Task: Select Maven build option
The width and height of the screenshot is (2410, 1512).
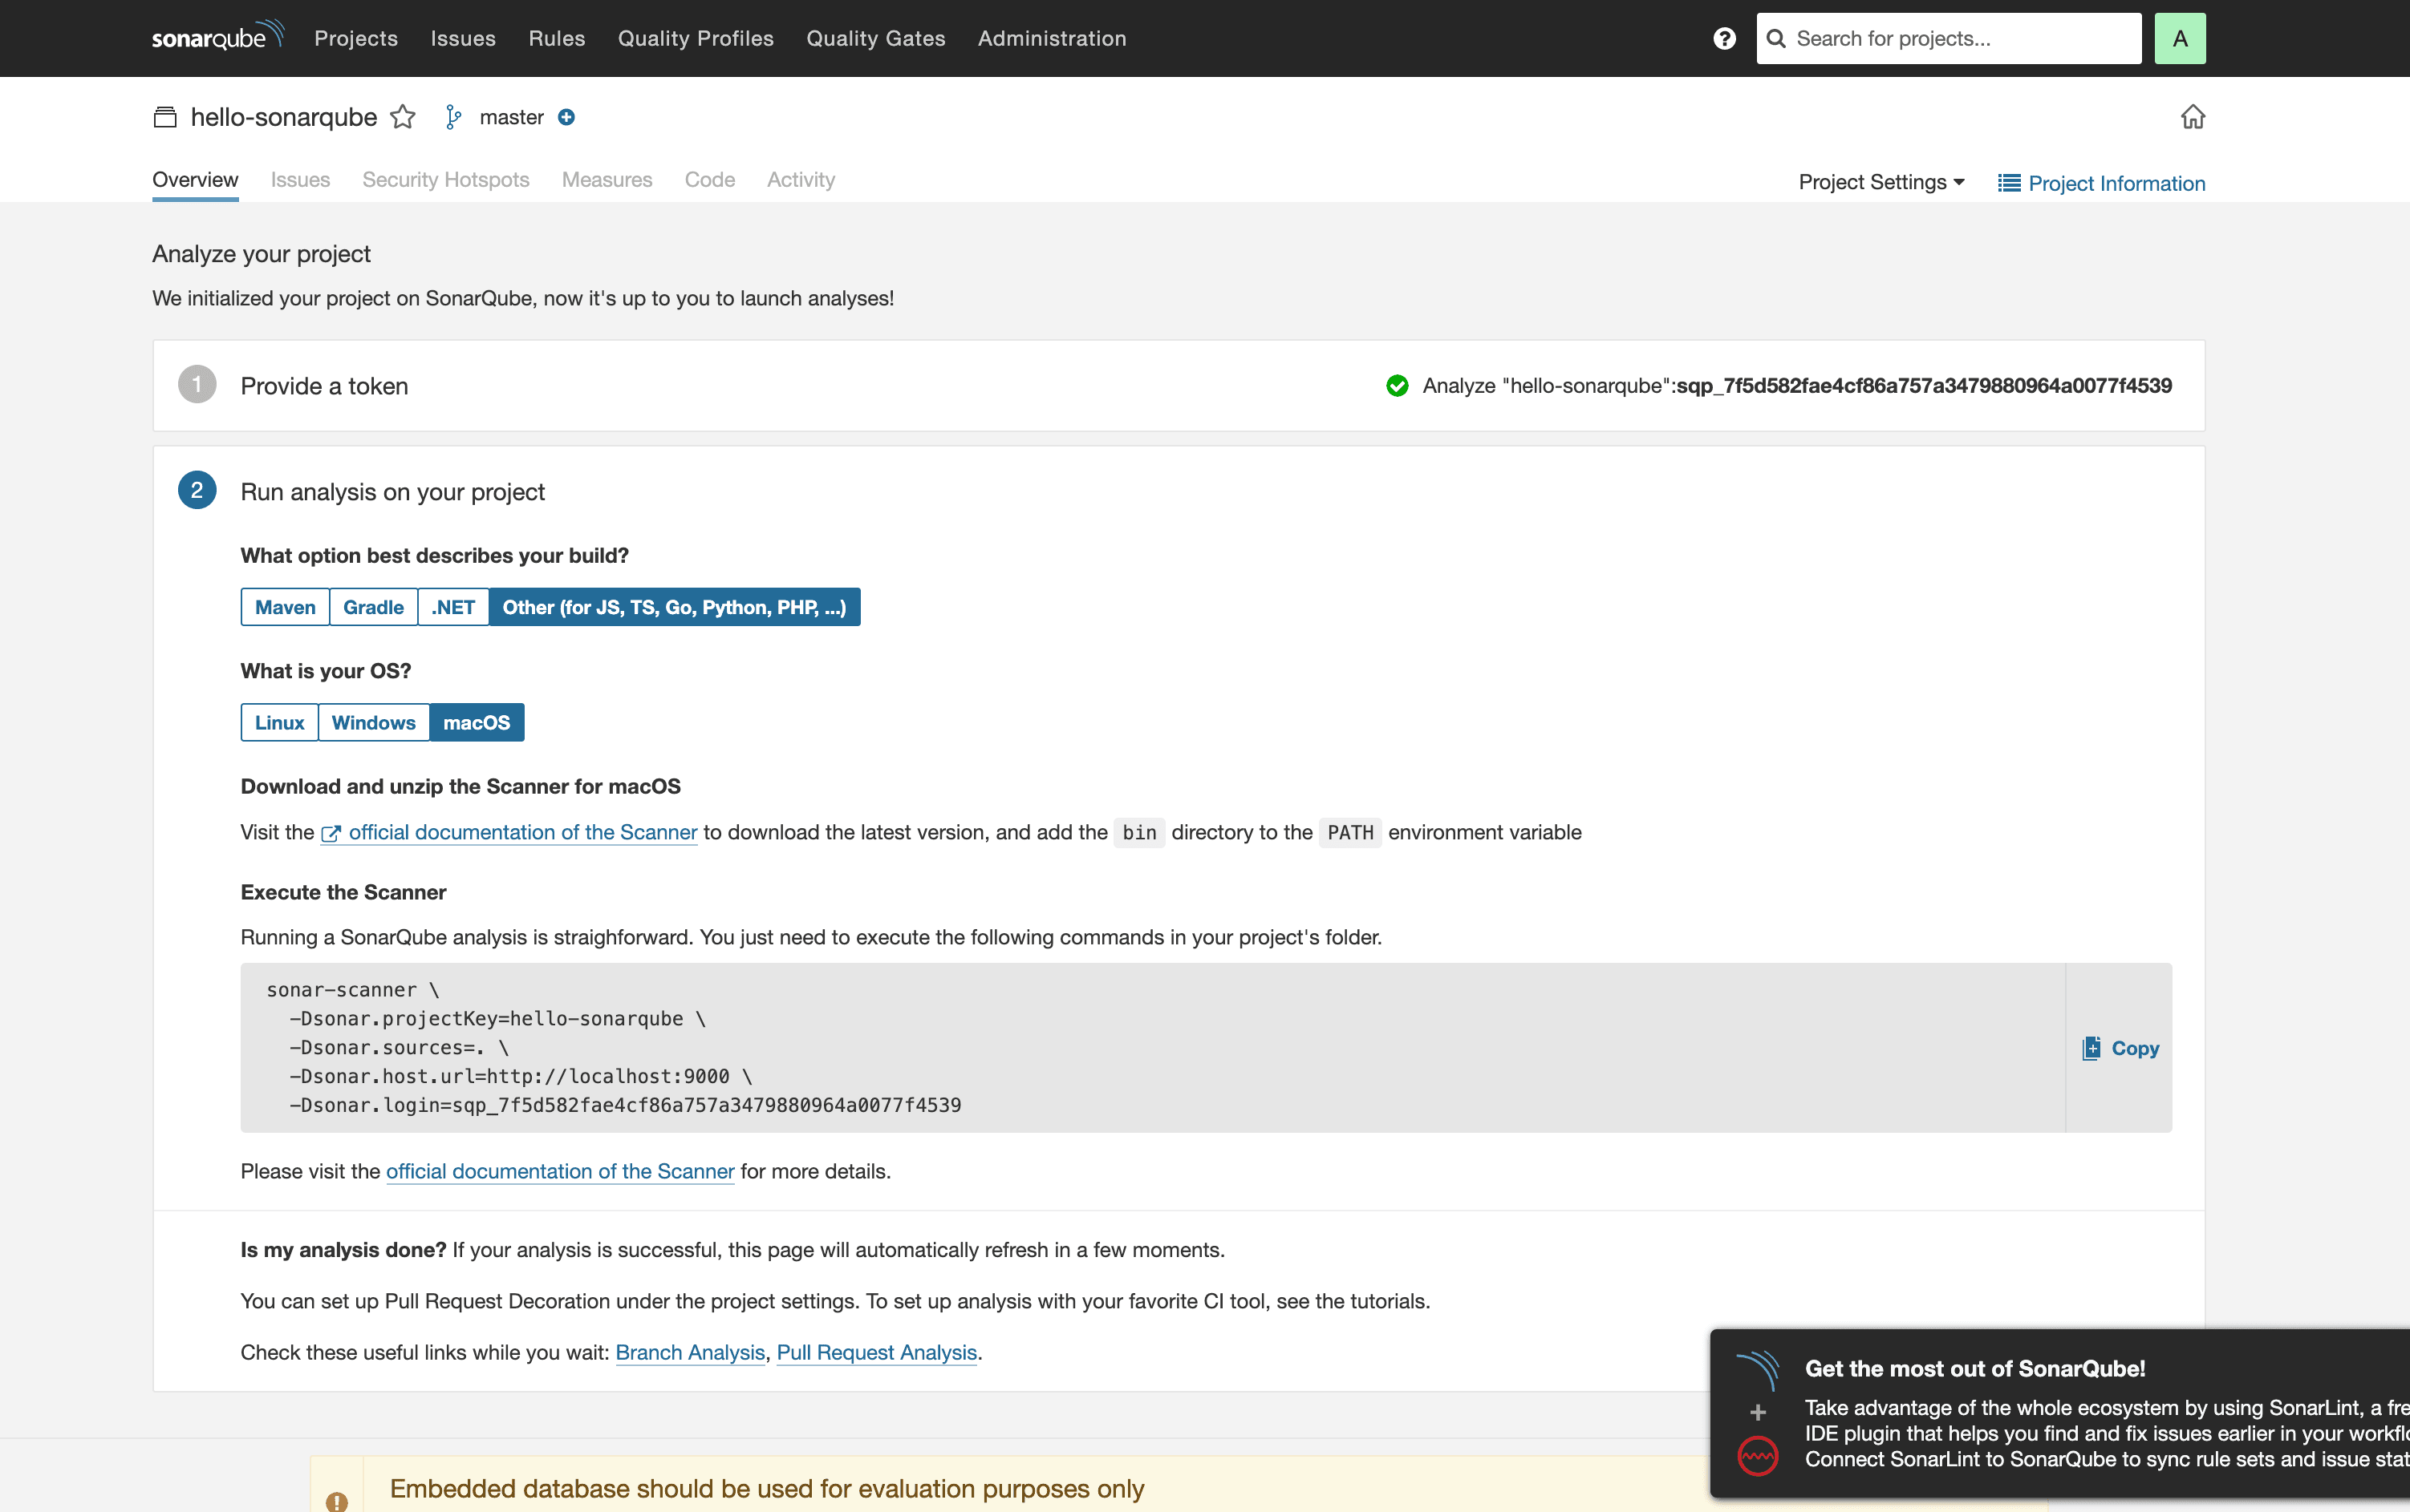Action: click(285, 607)
